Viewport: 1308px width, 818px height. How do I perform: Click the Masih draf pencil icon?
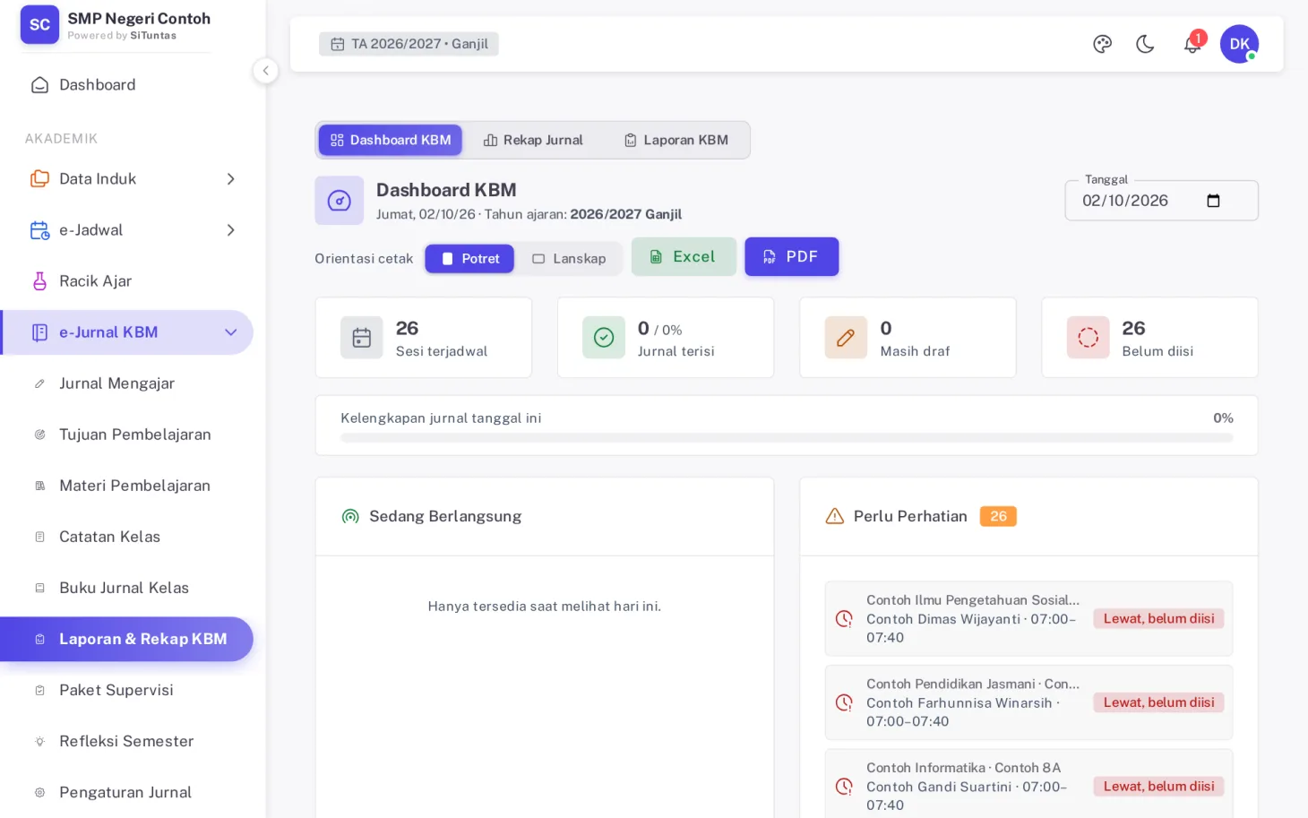tap(846, 338)
